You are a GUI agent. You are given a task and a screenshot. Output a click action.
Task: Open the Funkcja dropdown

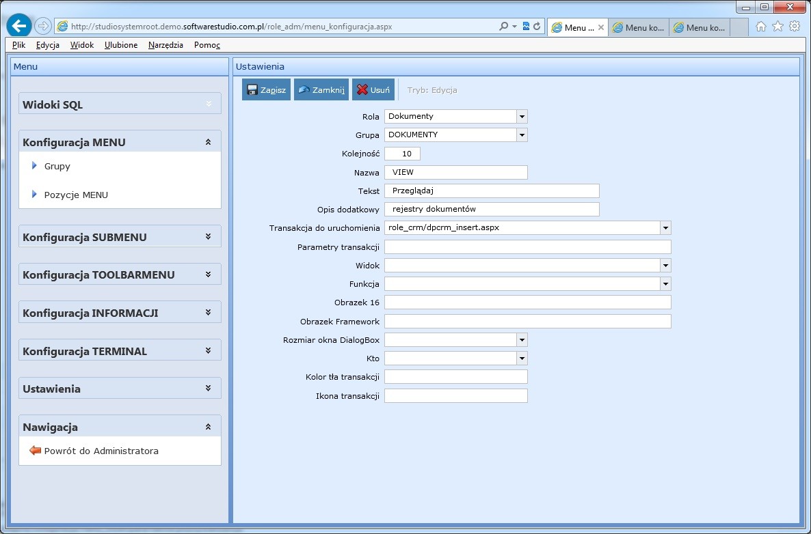[665, 284]
